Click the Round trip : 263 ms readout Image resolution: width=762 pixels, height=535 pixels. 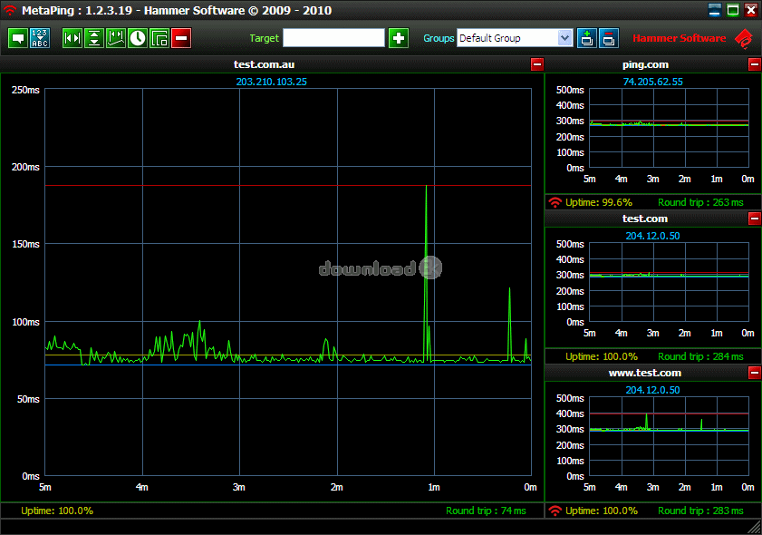(x=700, y=202)
